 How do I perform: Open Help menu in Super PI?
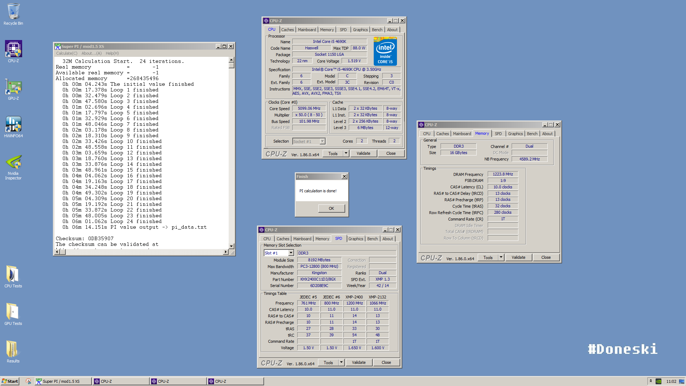112,53
